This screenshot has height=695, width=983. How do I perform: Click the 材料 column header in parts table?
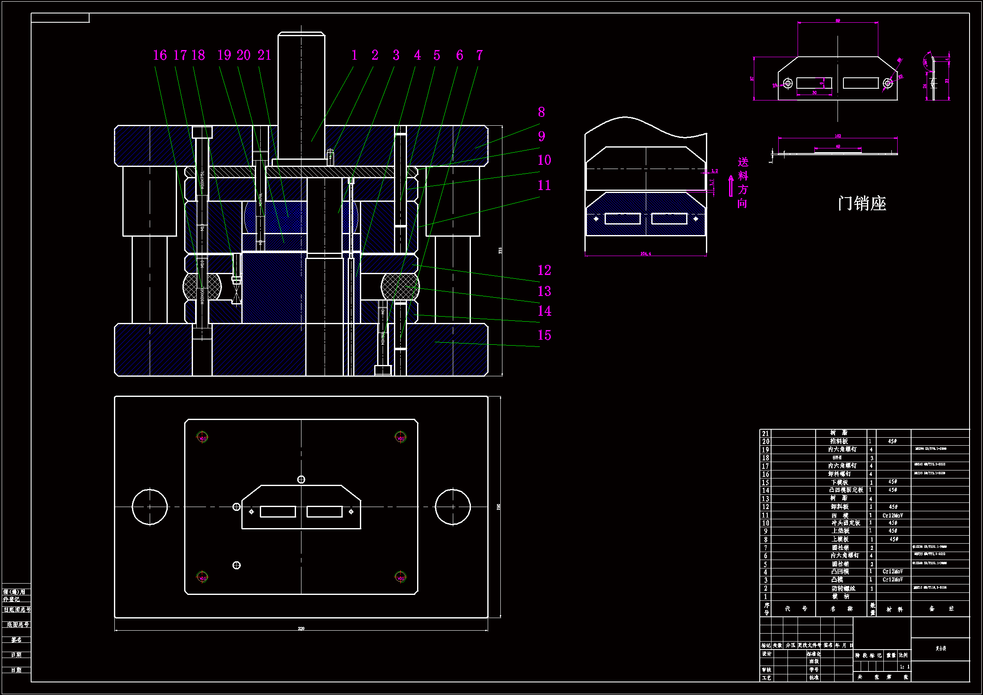(x=894, y=609)
